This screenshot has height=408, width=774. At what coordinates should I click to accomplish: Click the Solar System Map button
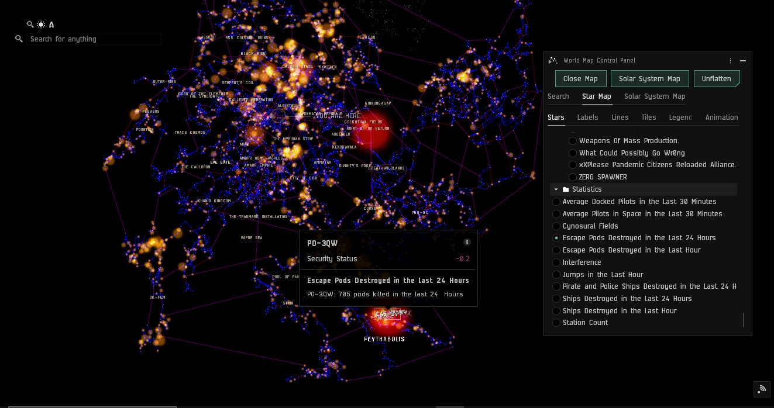click(x=649, y=79)
